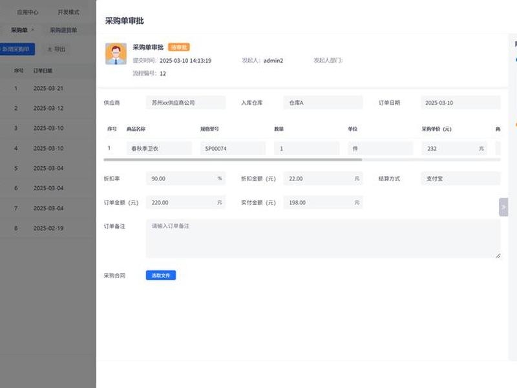
Task: Open the 订单日期 field showing 2025-03-10
Action: coord(461,103)
